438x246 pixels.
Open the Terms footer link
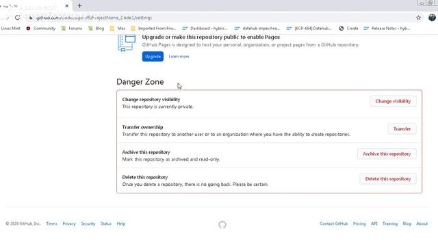click(x=52, y=223)
